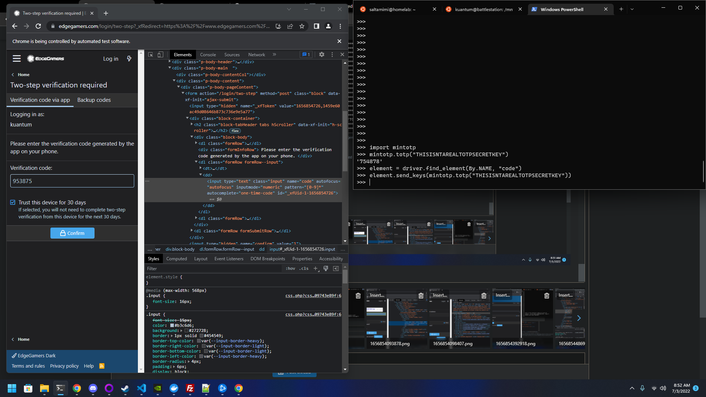Click the blue Confirm button
The image size is (706, 397).
[72, 233]
